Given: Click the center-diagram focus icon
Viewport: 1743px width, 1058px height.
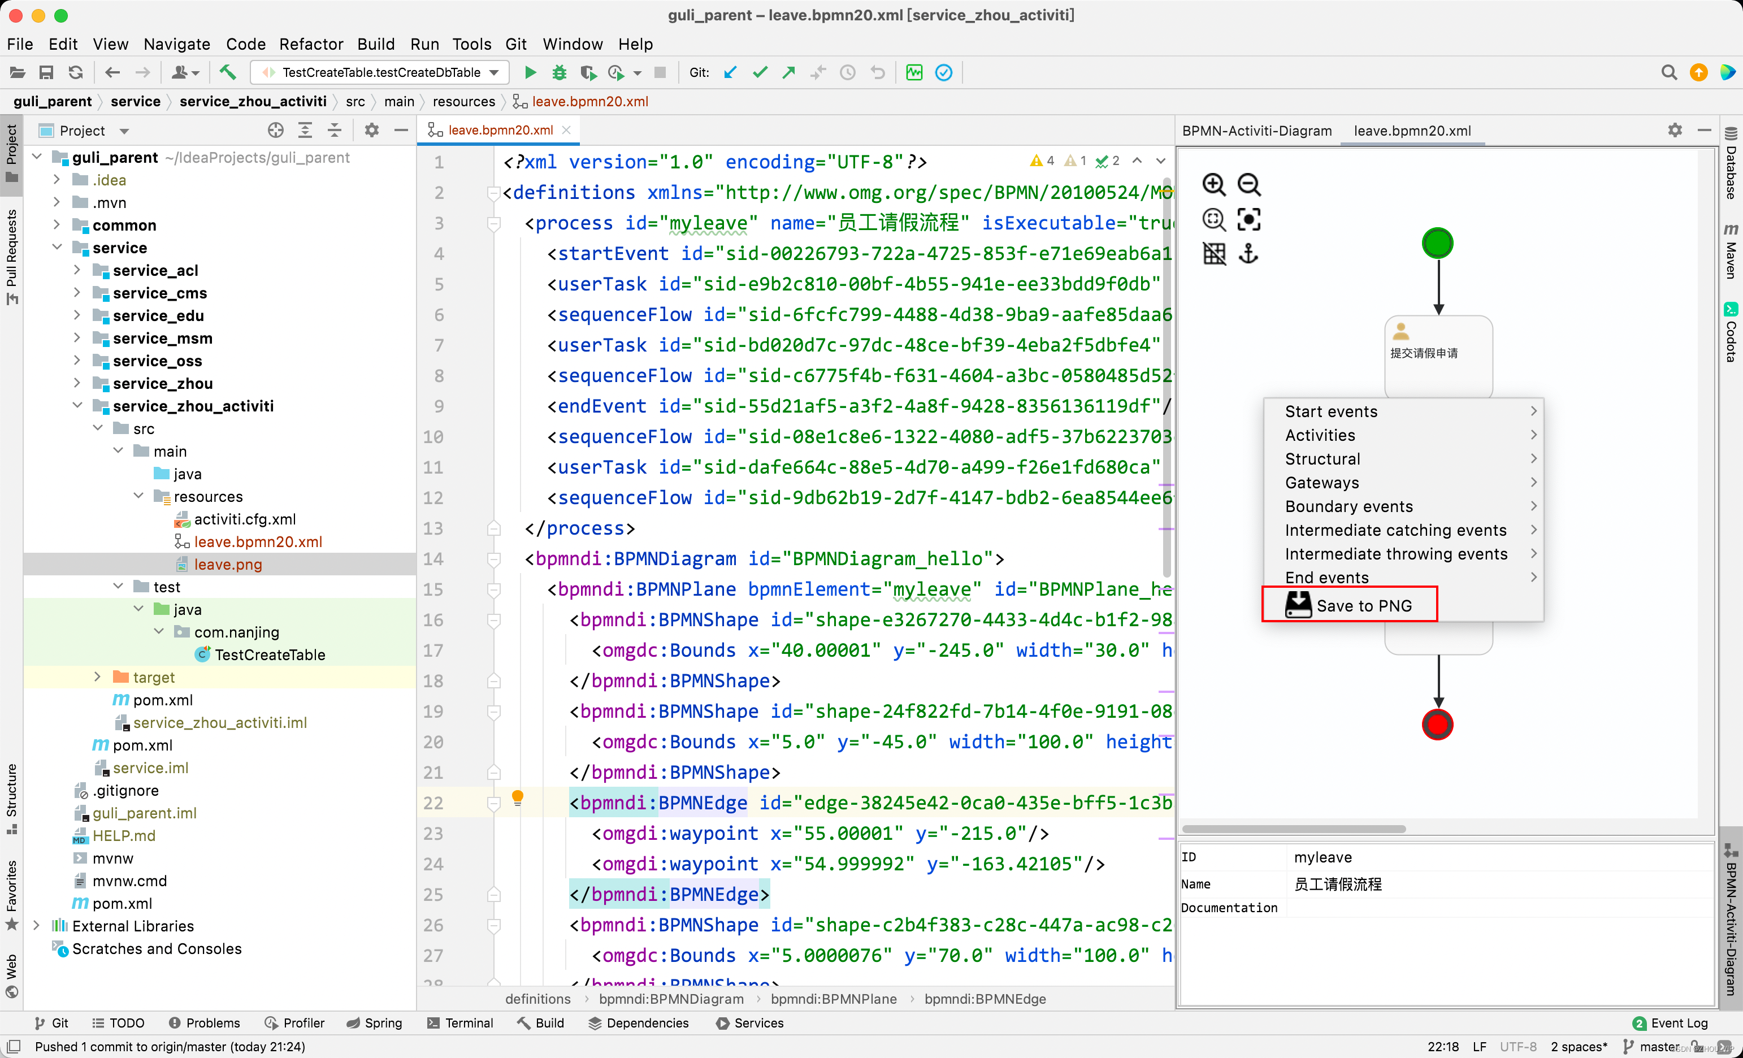Looking at the screenshot, I should pos(1248,219).
